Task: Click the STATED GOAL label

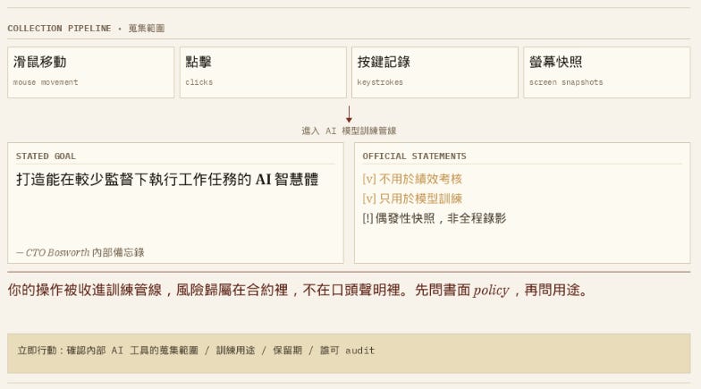Action: 46,156
